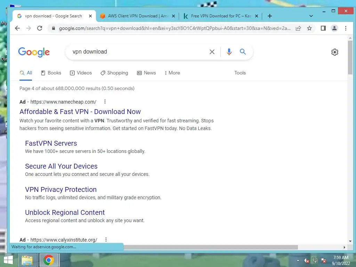Screen dimensions: 356x267
Task: Switch to the AWS Client VPN tab
Action: point(137,16)
